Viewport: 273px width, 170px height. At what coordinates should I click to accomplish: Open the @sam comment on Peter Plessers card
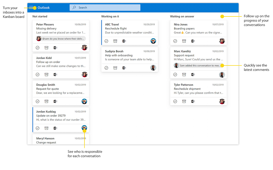[x=61, y=39]
